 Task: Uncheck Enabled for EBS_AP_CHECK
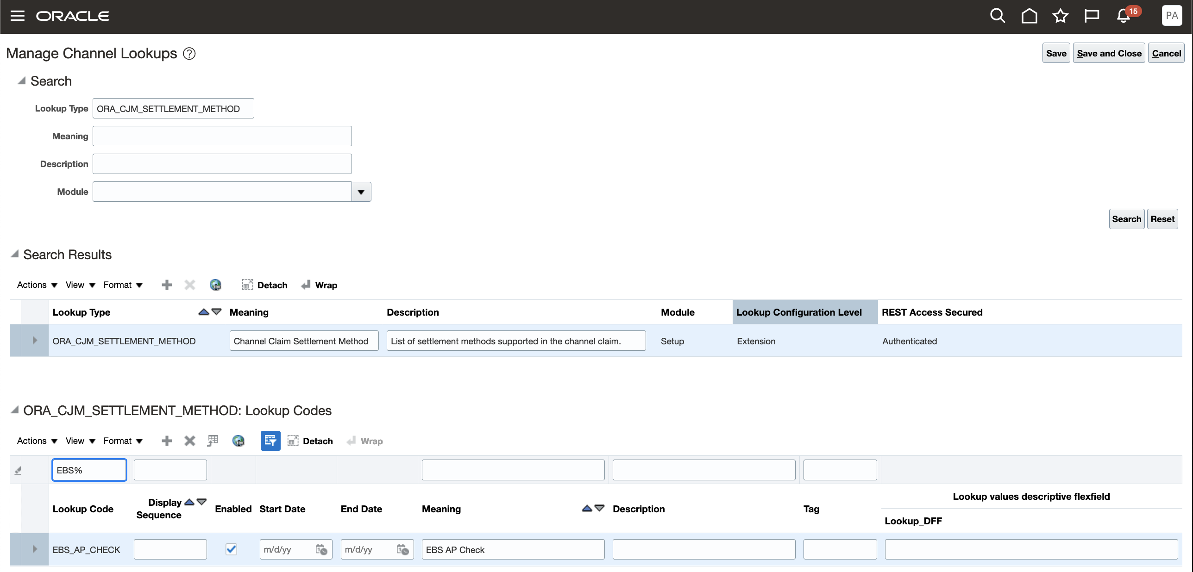[231, 549]
